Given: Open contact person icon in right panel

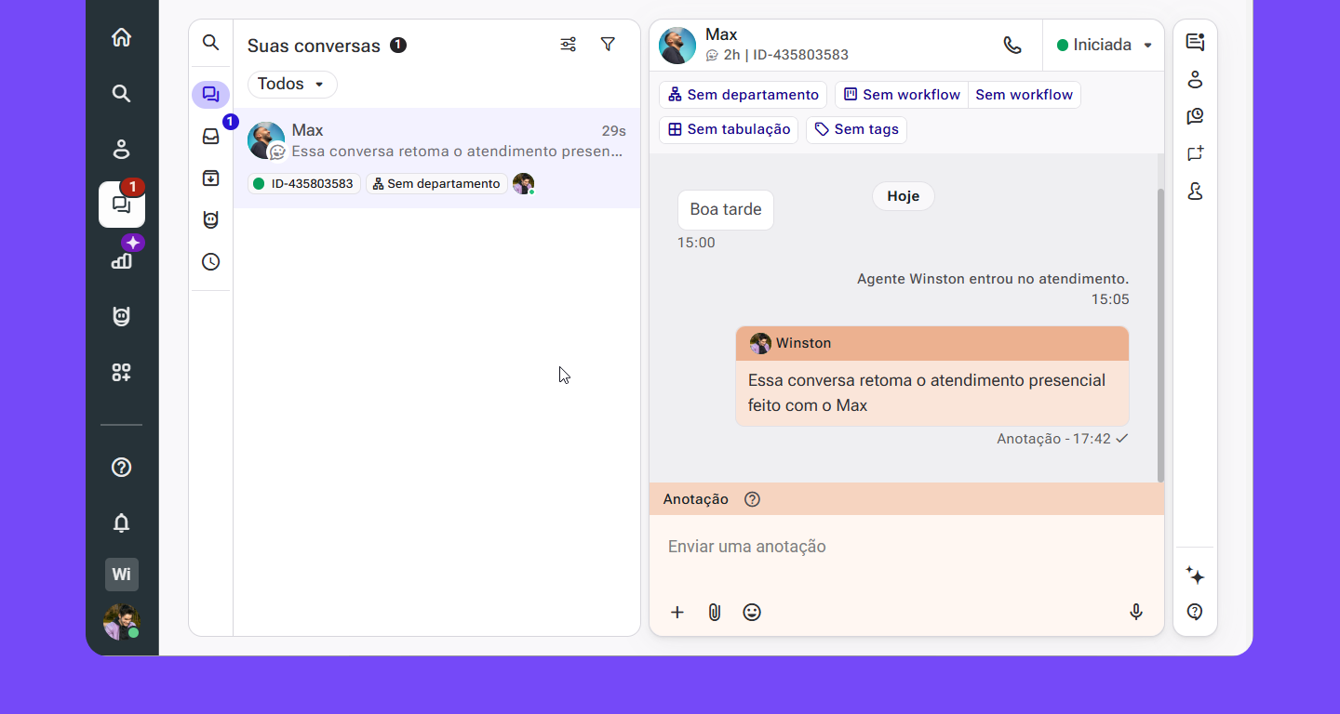Looking at the screenshot, I should (1196, 79).
